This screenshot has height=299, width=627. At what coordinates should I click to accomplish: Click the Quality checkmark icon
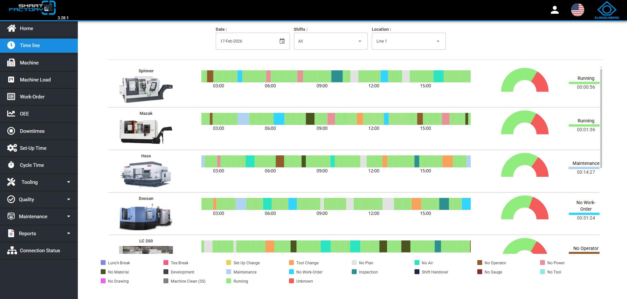[11, 199]
